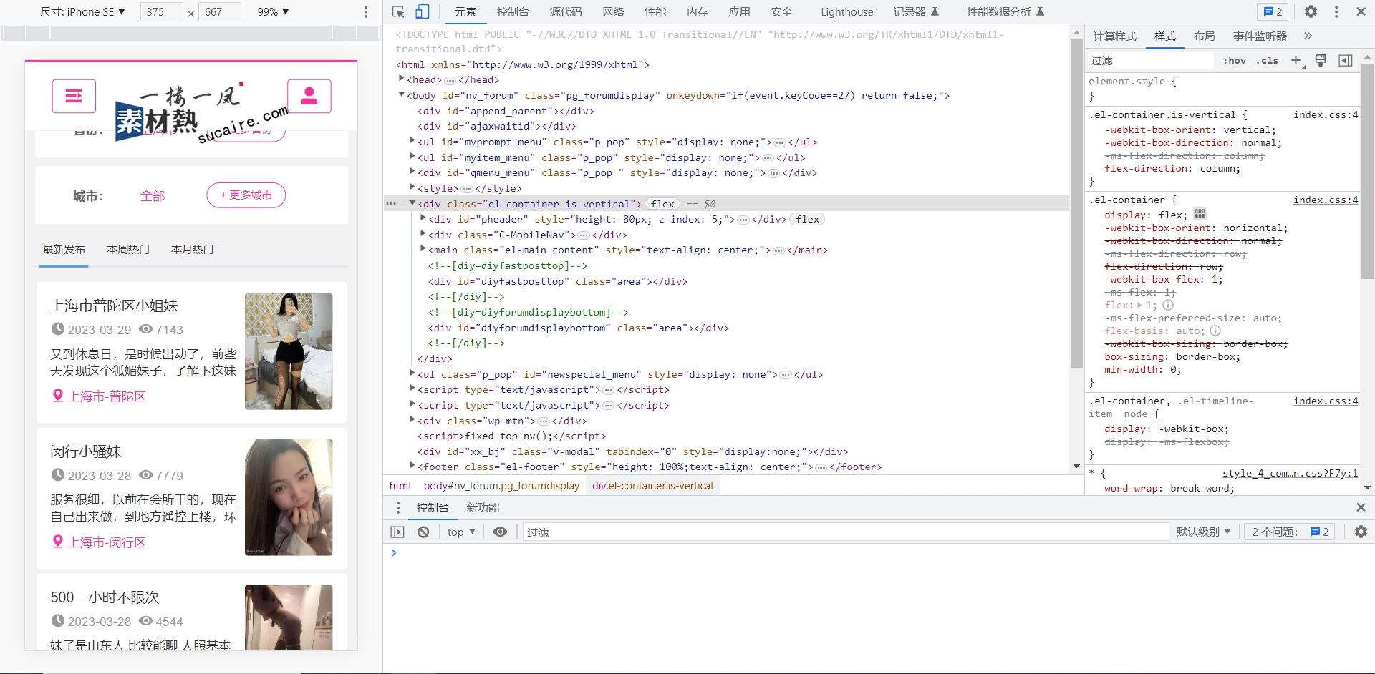Screen dimensions: 1375x674
Task: Switch to 布局 tab
Action: (x=1204, y=36)
